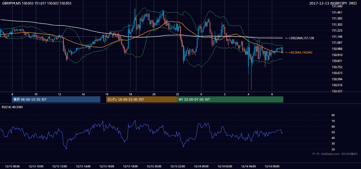Click the 12/13 12:00 time axis label
This screenshot has width=361, height=169.
60,166
